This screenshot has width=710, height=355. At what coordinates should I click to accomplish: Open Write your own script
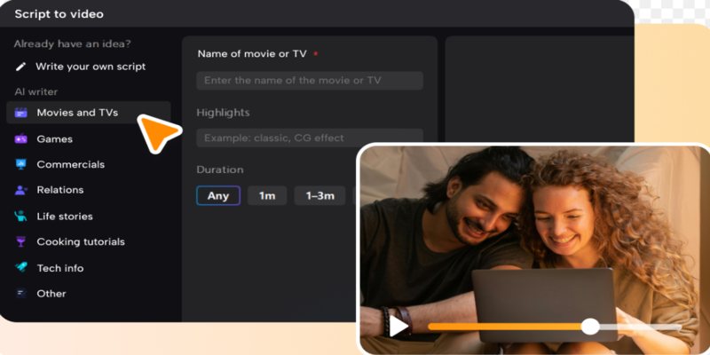pyautogui.click(x=91, y=67)
